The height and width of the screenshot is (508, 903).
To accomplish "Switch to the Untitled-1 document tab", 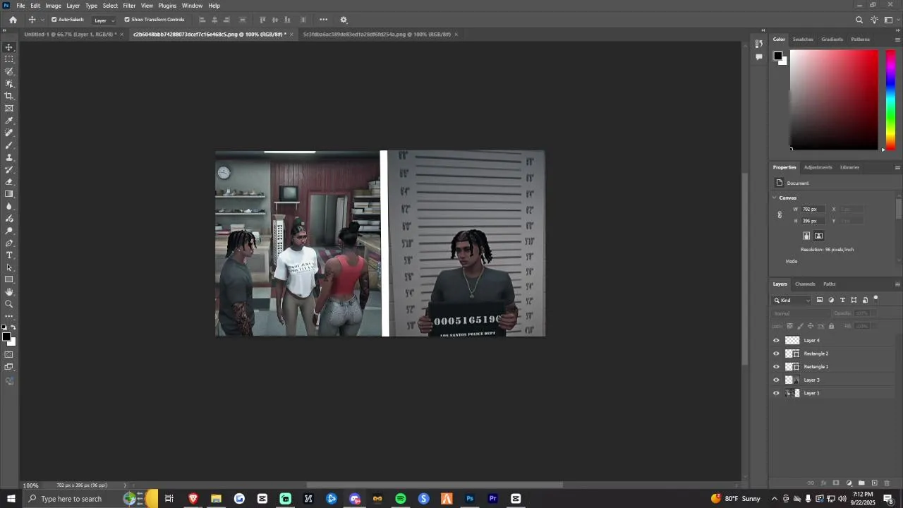I will pos(71,34).
